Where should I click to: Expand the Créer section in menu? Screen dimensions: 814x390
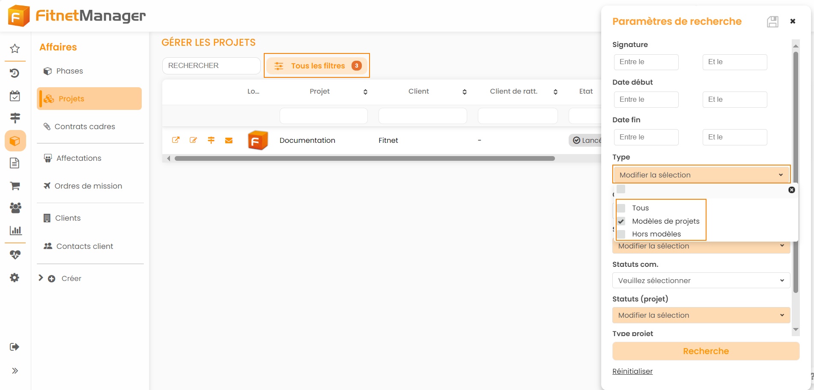point(41,278)
